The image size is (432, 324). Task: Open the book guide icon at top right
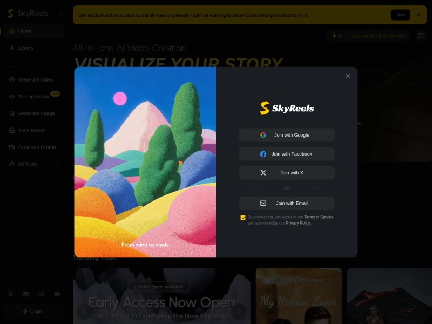(420, 36)
